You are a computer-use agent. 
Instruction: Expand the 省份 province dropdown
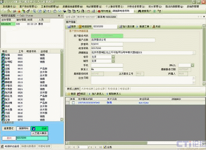point(104,57)
